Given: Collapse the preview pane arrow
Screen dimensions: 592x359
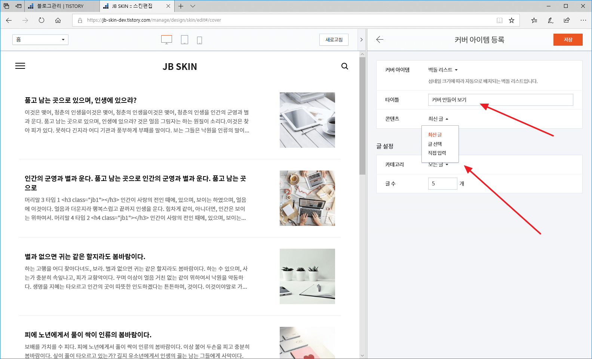Looking at the screenshot, I should [361, 40].
